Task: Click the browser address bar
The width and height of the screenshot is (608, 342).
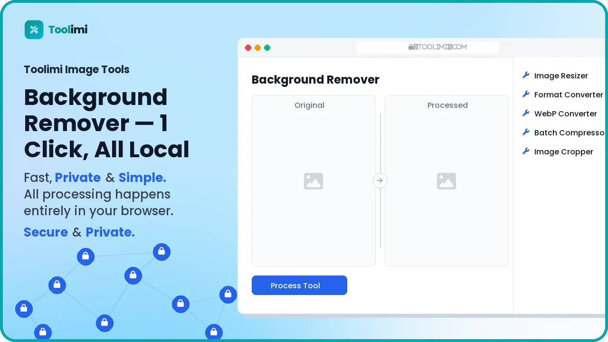Action: [x=427, y=47]
